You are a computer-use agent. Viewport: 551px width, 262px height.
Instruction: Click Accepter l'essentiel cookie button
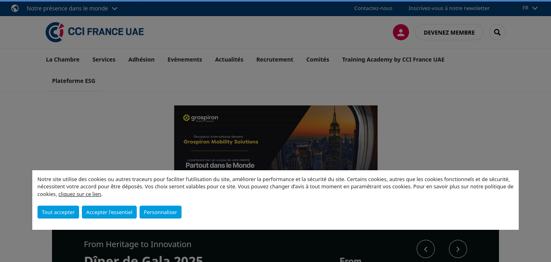pyautogui.click(x=109, y=212)
